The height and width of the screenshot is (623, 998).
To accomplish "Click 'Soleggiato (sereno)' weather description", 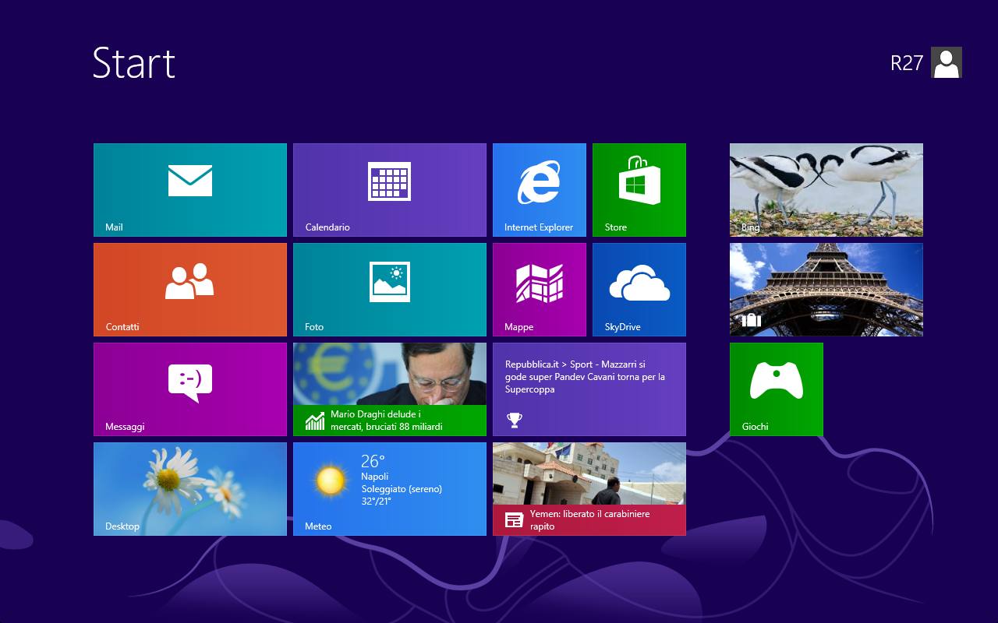I will tap(402, 489).
